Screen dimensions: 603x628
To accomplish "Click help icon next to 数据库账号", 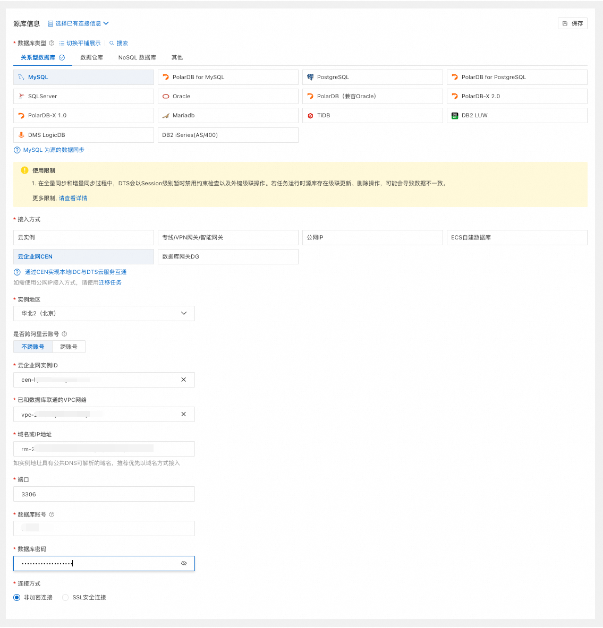I will click(x=52, y=514).
